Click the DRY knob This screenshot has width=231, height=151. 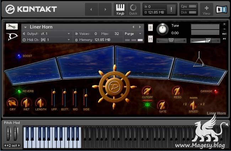12,103
